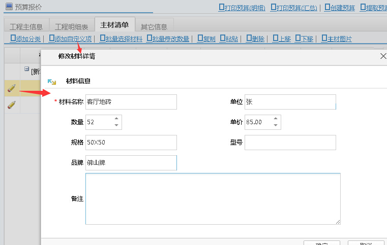The image size is (387, 245).
Task: Decrease 数量 with the down arrow
Action: (116, 125)
